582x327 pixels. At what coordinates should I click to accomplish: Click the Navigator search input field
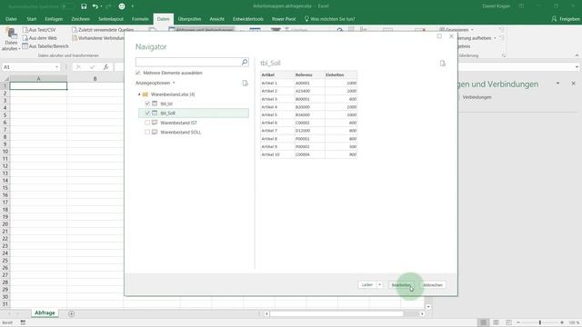188,62
